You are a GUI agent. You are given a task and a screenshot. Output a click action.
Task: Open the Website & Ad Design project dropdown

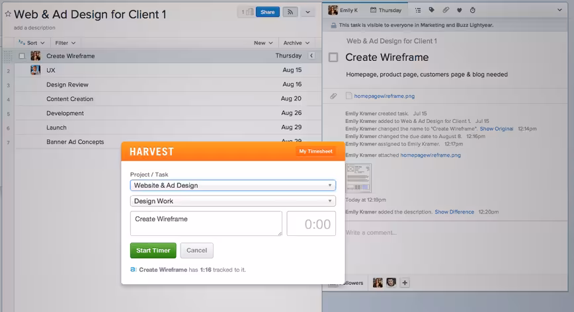pyautogui.click(x=233, y=186)
